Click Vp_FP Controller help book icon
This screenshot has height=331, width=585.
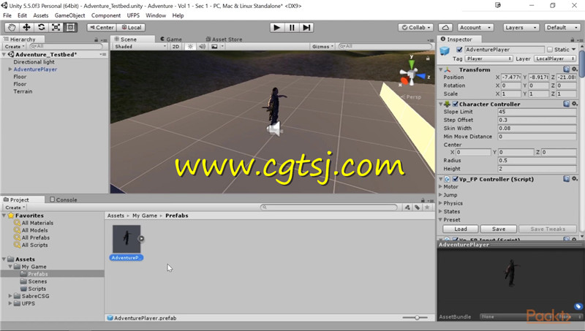[566, 179]
